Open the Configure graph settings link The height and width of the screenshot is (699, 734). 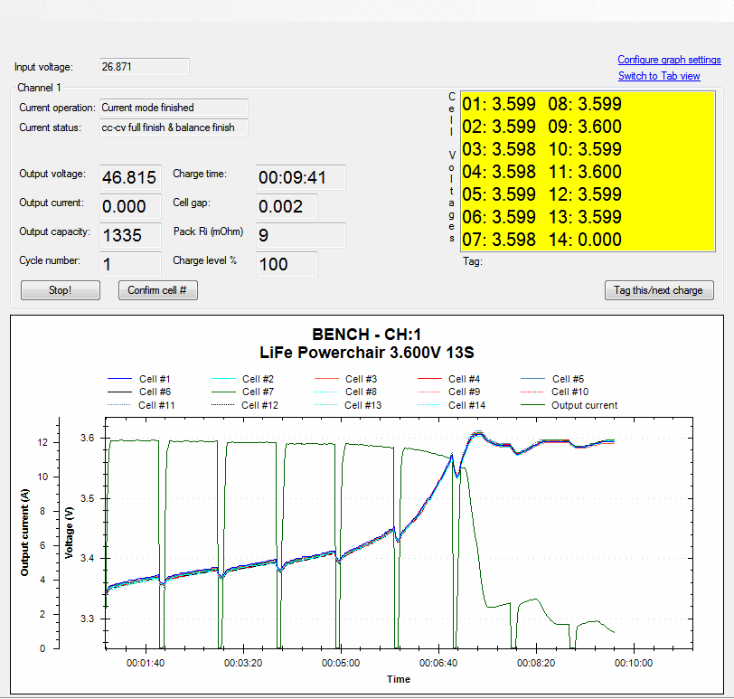(x=669, y=60)
